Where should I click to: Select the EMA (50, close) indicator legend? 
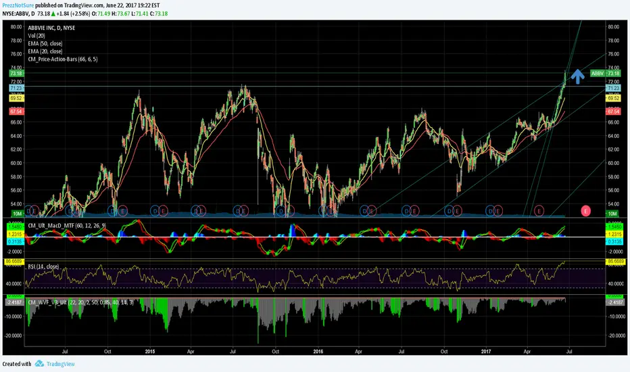pyautogui.click(x=45, y=43)
